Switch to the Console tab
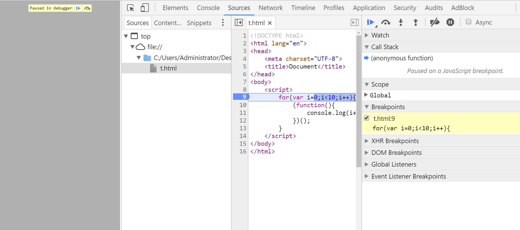This screenshot has width=520, height=230. (x=208, y=8)
